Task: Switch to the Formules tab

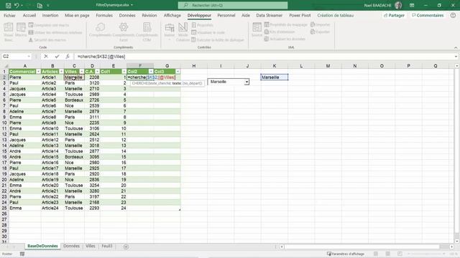Action: click(x=104, y=16)
